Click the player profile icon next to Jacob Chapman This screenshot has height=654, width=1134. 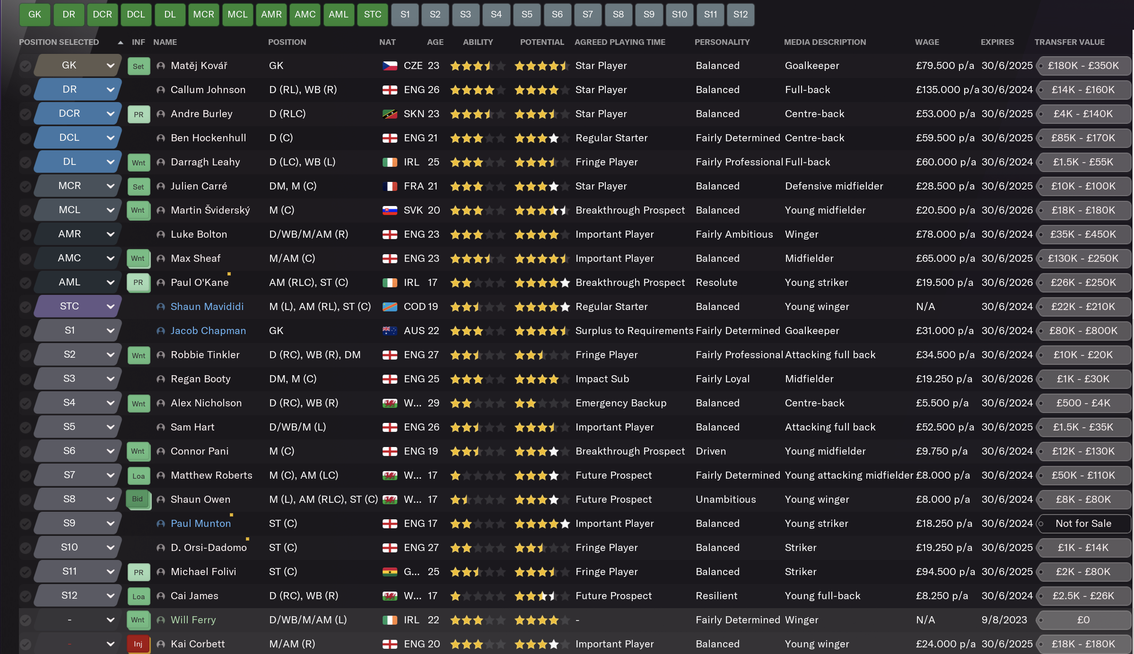(x=161, y=331)
